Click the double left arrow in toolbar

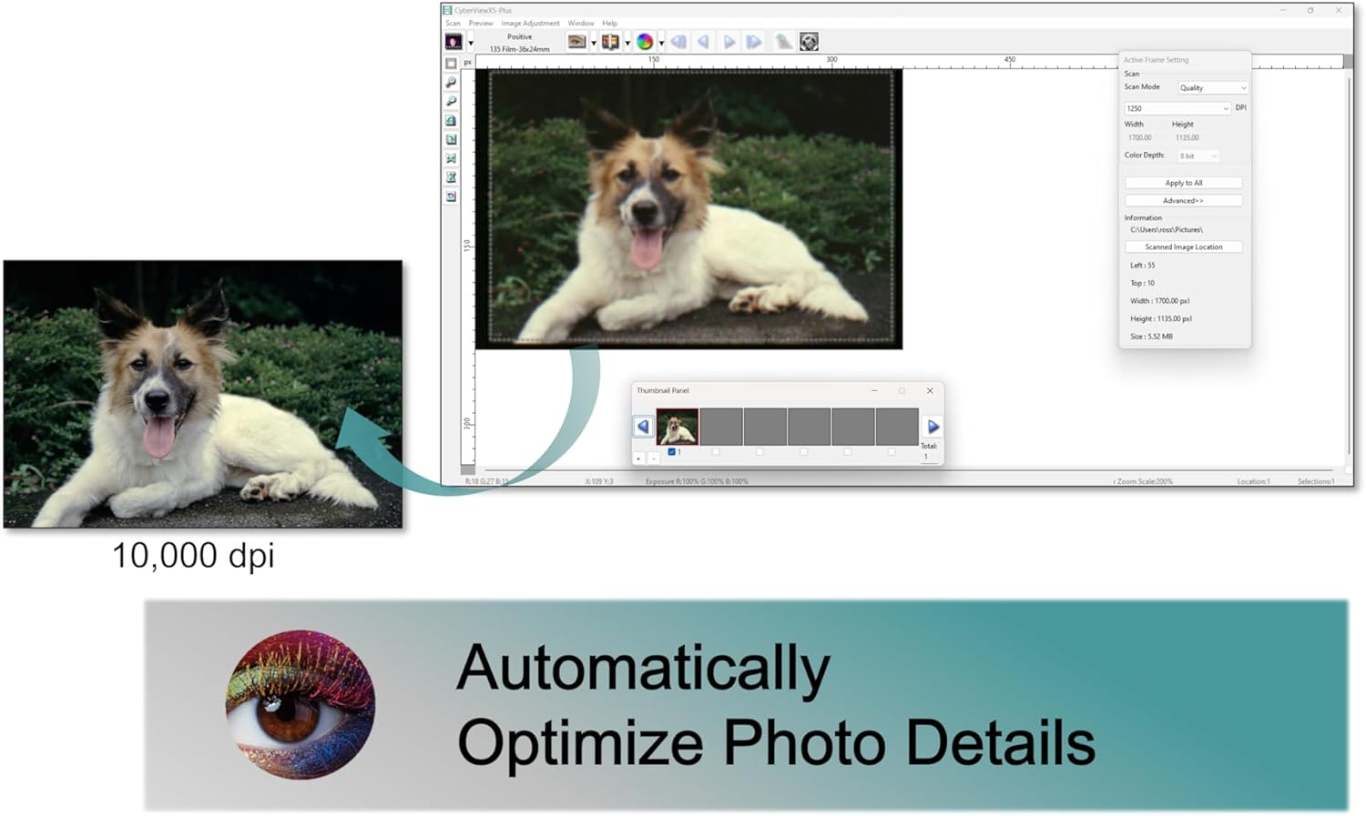click(678, 42)
